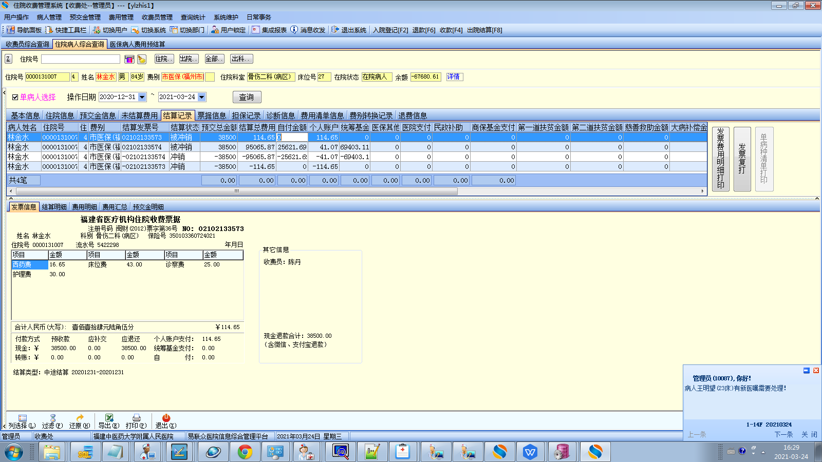
Task: Click the red 退出 power icon
Action: coord(166,418)
